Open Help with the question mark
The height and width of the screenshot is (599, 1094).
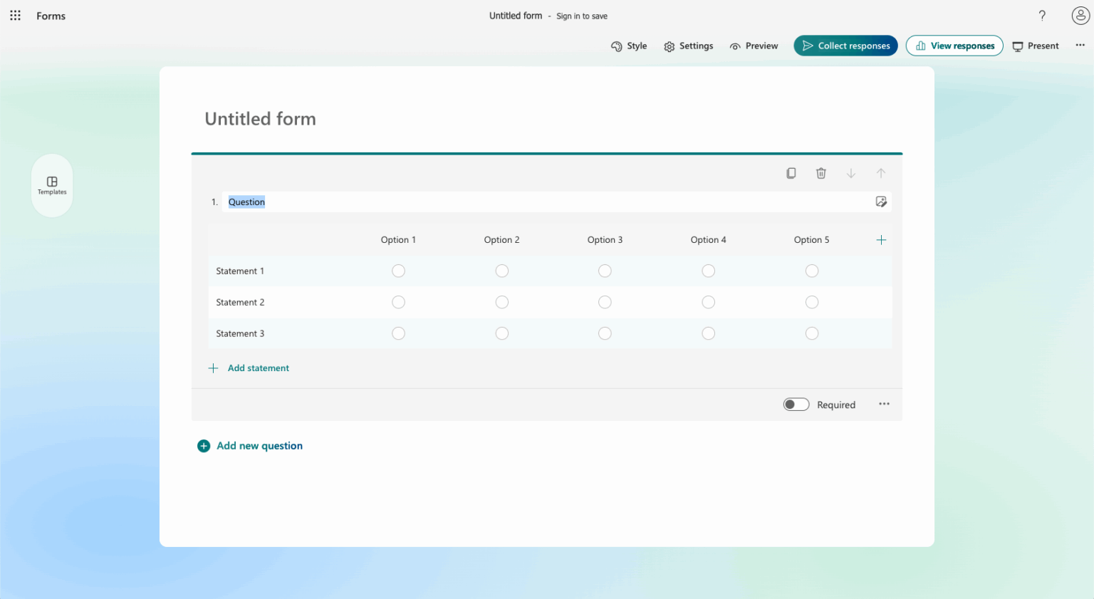tap(1041, 15)
